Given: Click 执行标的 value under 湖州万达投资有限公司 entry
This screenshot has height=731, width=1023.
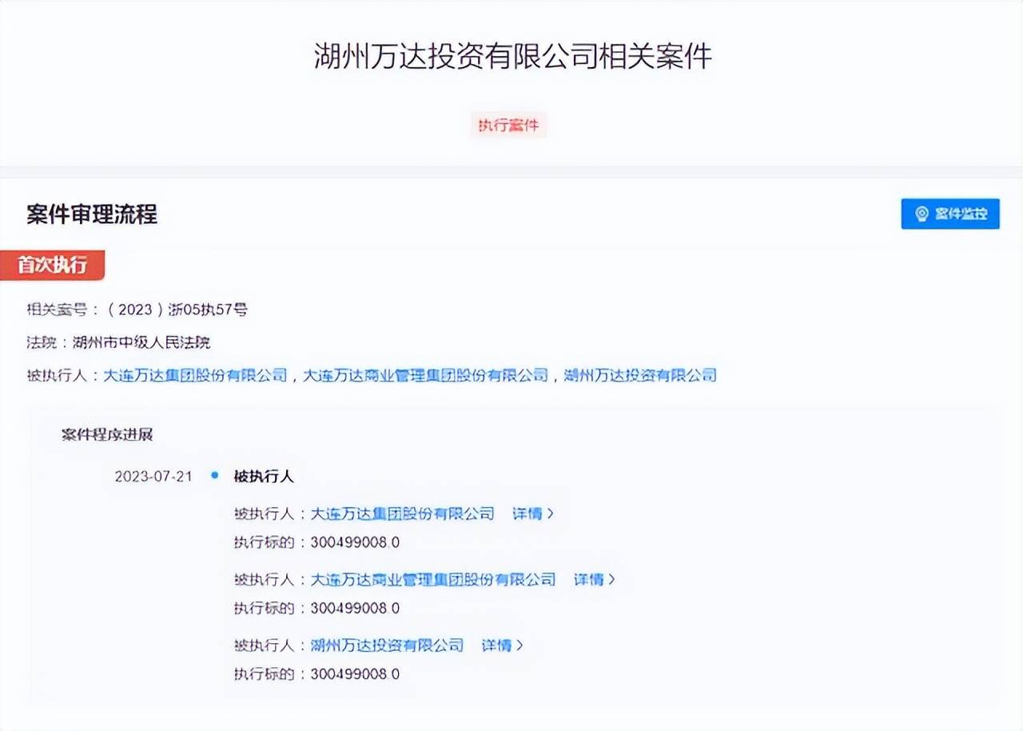Looking at the screenshot, I should click(x=355, y=673).
